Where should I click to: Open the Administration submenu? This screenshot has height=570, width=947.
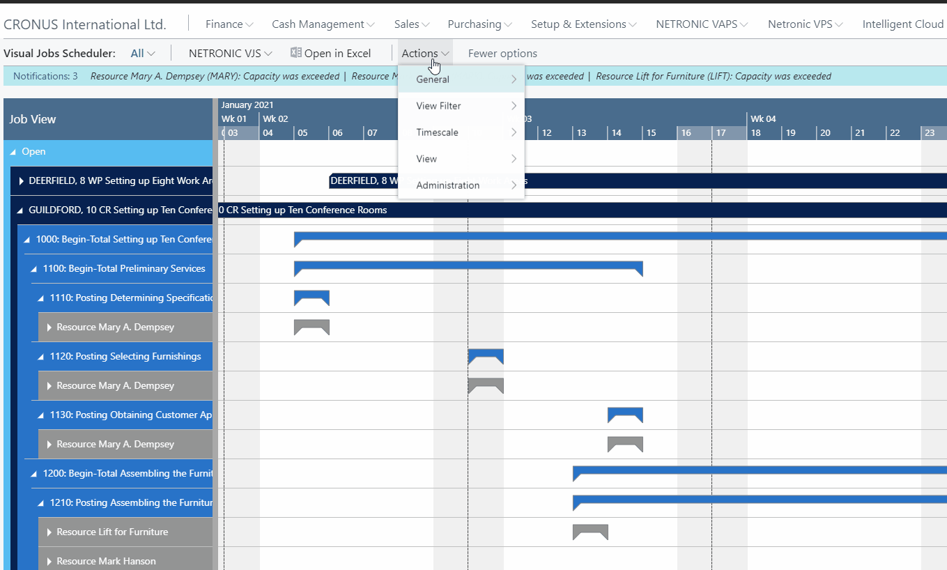point(447,185)
